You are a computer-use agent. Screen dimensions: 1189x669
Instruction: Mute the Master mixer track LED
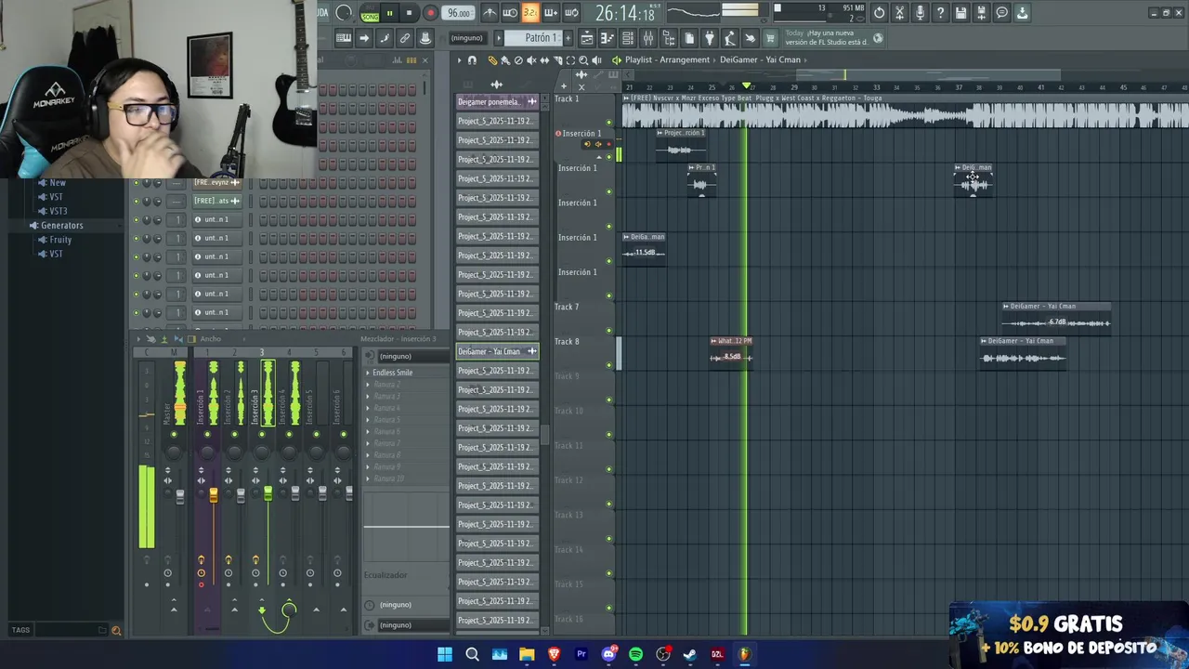click(172, 434)
